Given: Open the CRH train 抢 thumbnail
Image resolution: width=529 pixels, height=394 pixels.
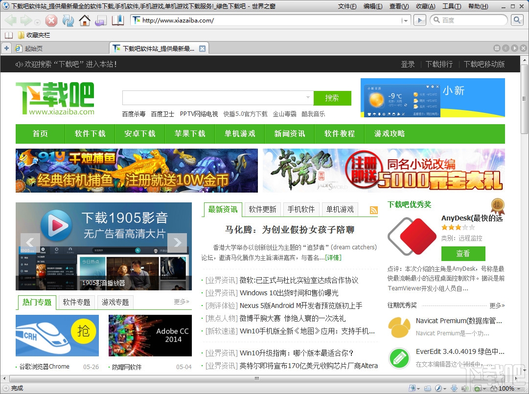Looking at the screenshot, I should [57, 336].
